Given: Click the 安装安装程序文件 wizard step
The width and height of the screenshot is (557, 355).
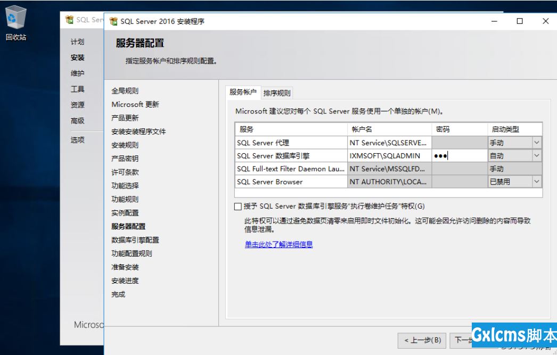Looking at the screenshot, I should click(x=138, y=131).
